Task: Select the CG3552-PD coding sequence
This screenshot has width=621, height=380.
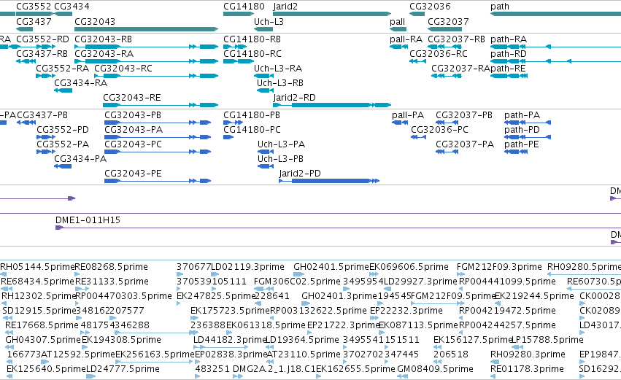Action: tap(63, 130)
